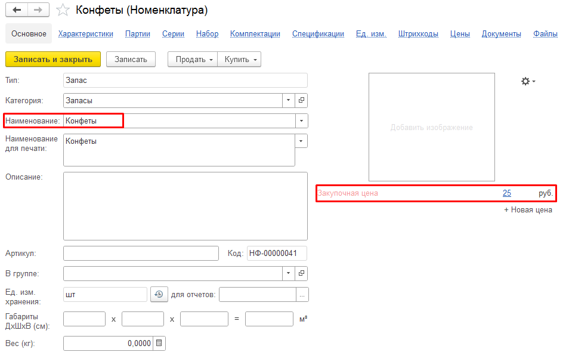Screen dimensions: 569x358
Task: Open the В группе item card icon
Action: coord(301,273)
